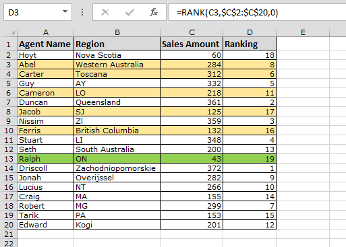Image resolution: width=346 pixels, height=247 pixels.
Task: Select column A header
Action: [x=46, y=32]
